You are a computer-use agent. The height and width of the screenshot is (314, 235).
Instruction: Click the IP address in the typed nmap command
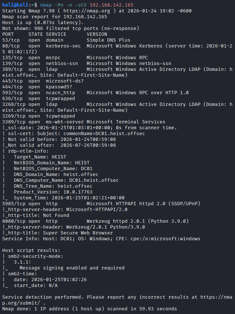click(111, 5)
